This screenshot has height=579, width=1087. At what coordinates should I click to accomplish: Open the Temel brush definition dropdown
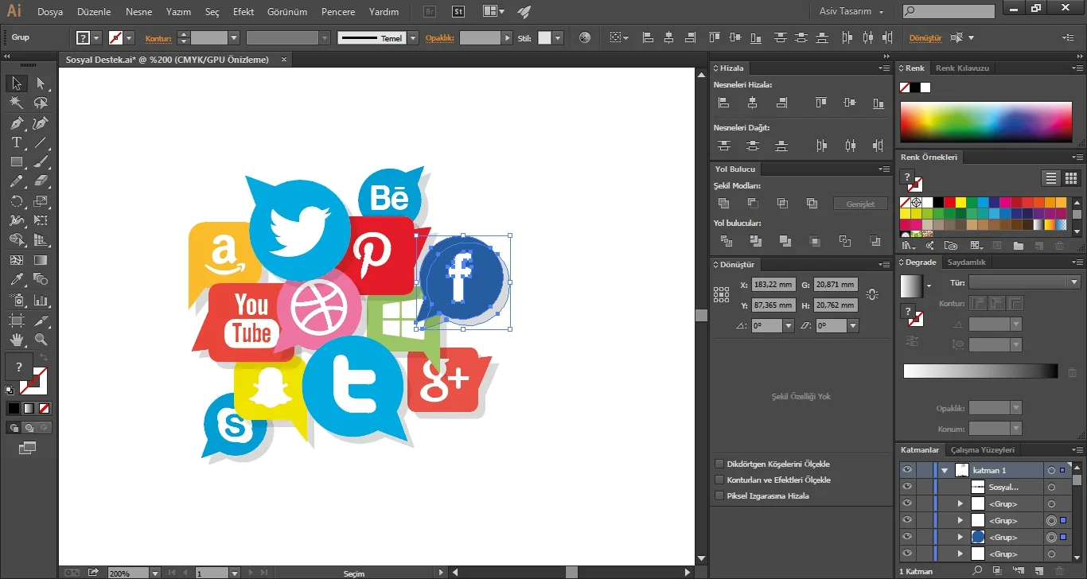pos(412,37)
